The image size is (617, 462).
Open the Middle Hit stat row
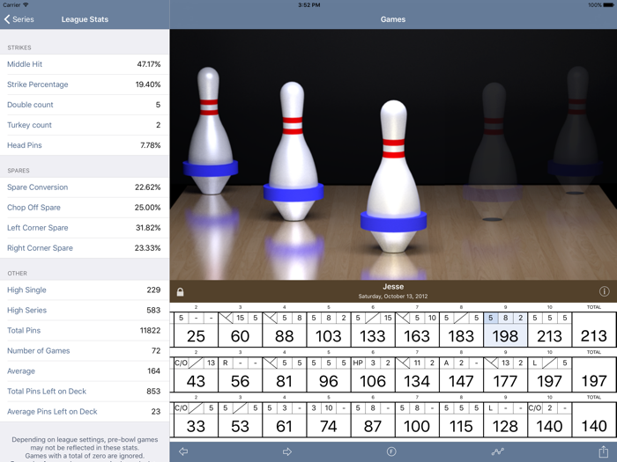click(x=85, y=64)
